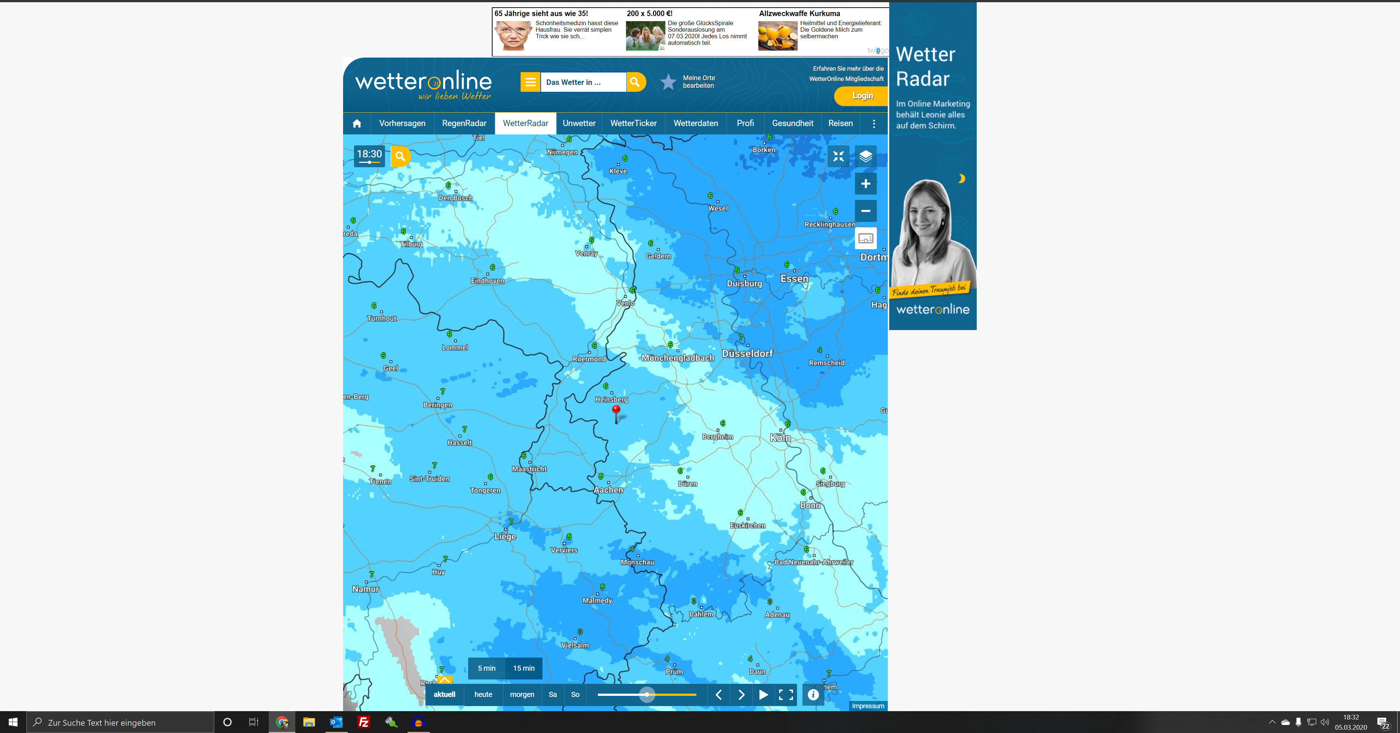Click the map legend card icon
The height and width of the screenshot is (733, 1400).
pos(866,238)
